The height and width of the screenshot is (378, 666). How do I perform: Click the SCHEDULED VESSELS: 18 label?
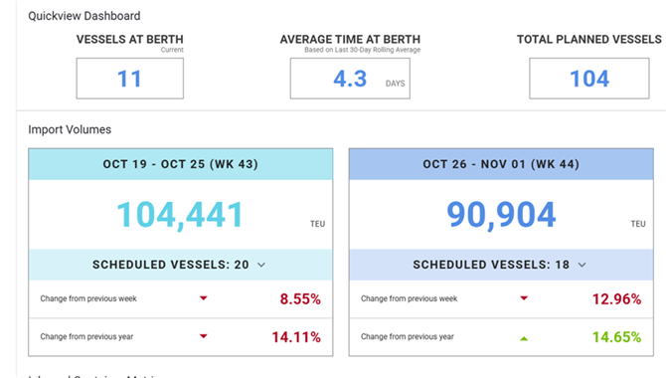point(491,265)
